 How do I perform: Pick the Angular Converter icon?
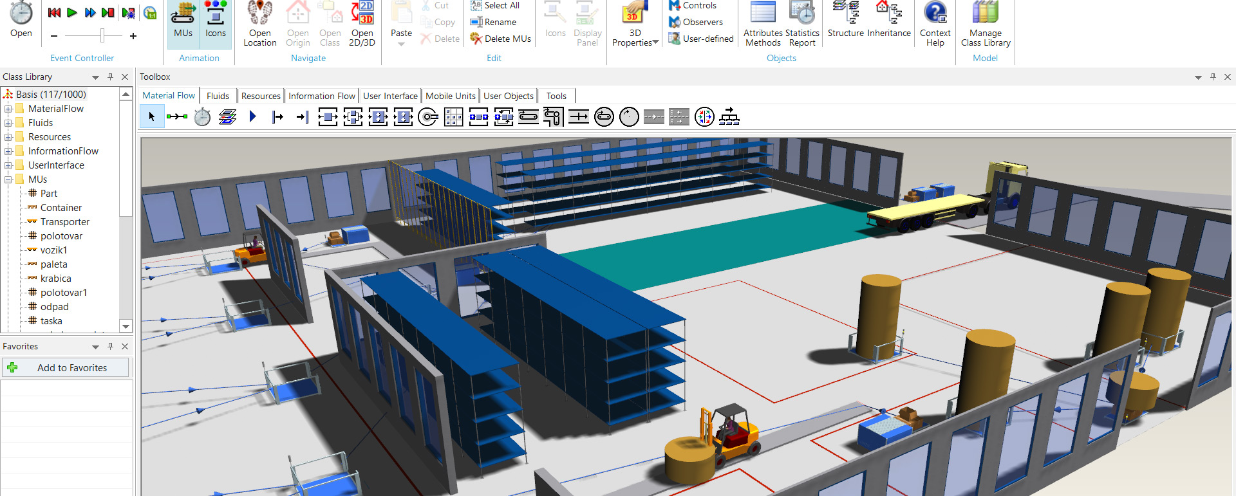[554, 116]
